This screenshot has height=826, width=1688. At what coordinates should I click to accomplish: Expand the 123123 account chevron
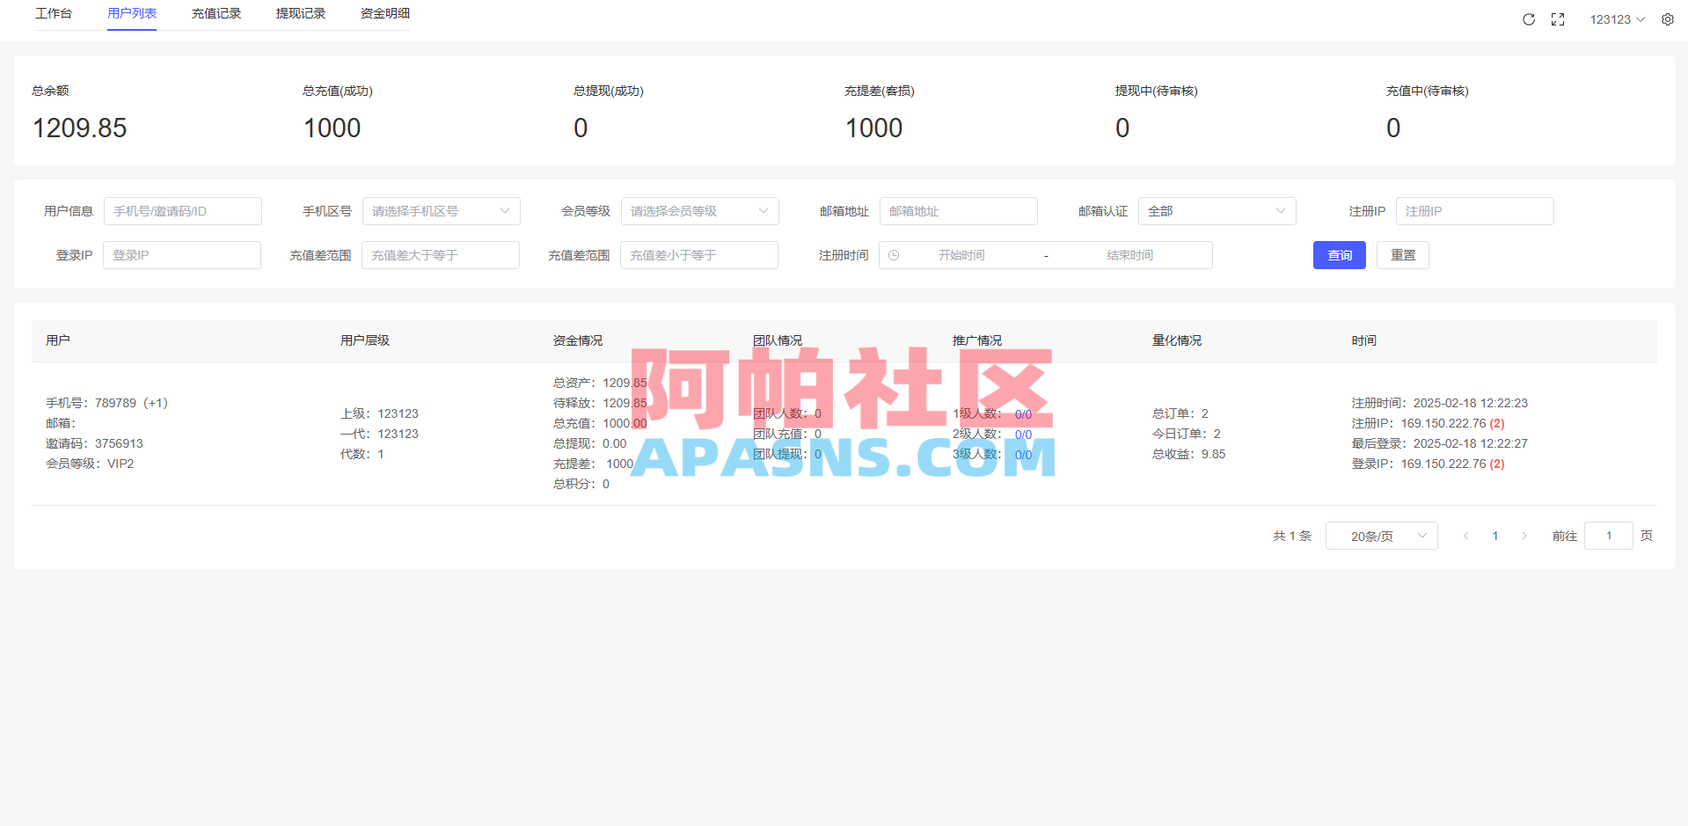click(x=1641, y=18)
